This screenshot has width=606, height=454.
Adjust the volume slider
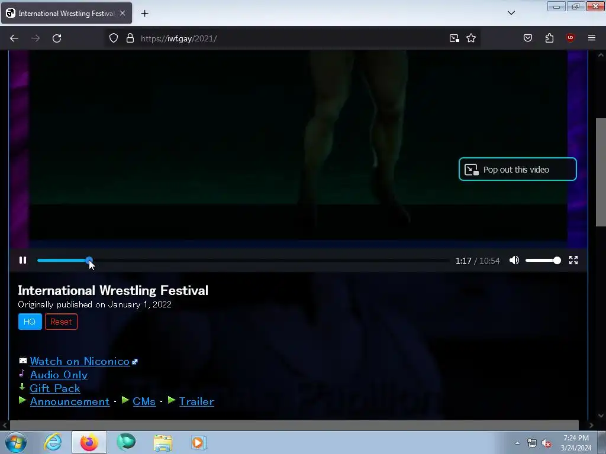point(543,261)
